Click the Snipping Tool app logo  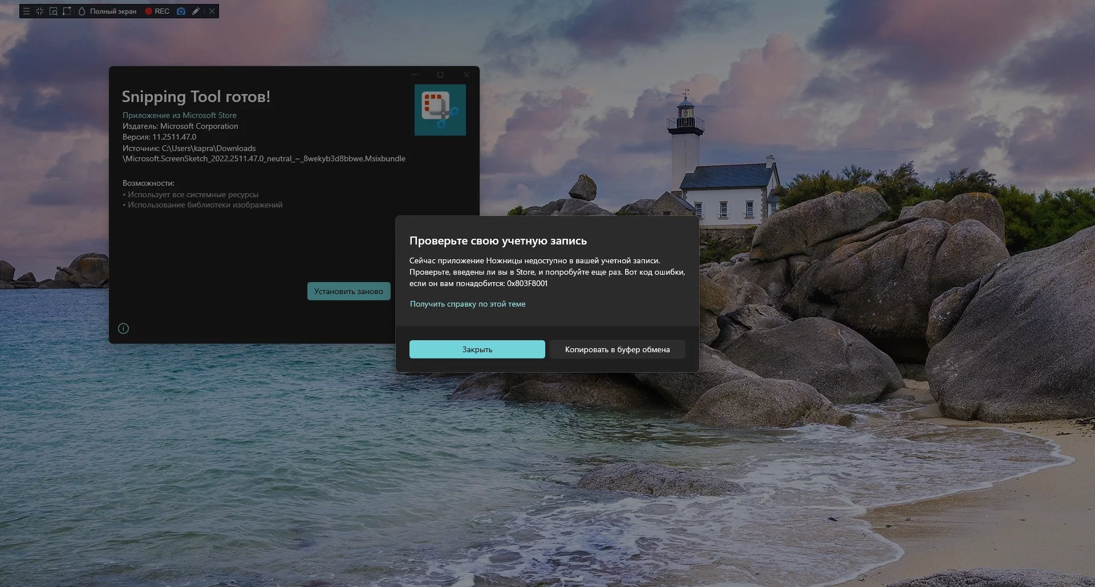tap(440, 110)
